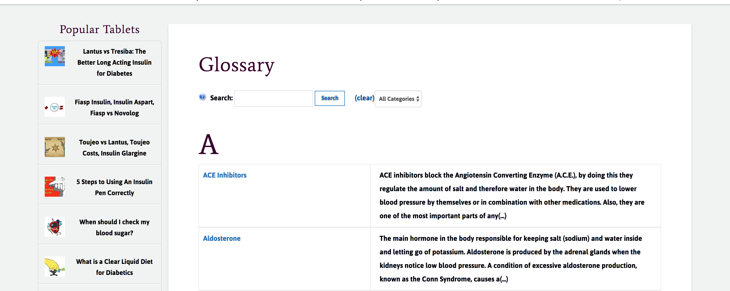This screenshot has height=291, width=730.
Task: Click the blue help question mark icon
Action: (202, 97)
